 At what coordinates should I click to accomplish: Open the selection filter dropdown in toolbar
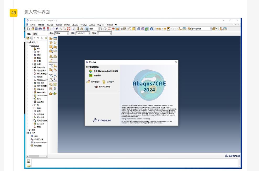coord(94,29)
